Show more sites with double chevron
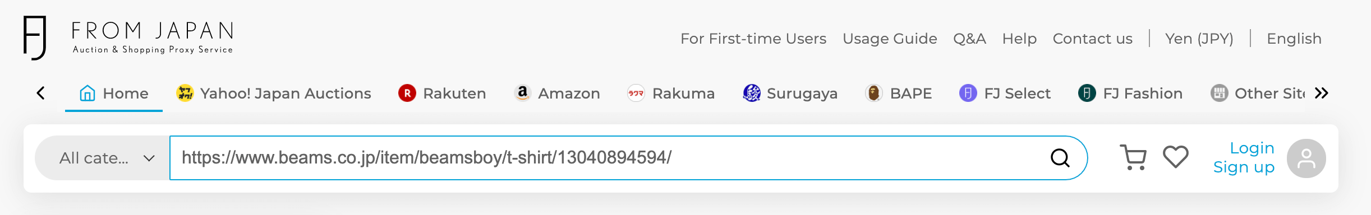 click(x=1322, y=93)
